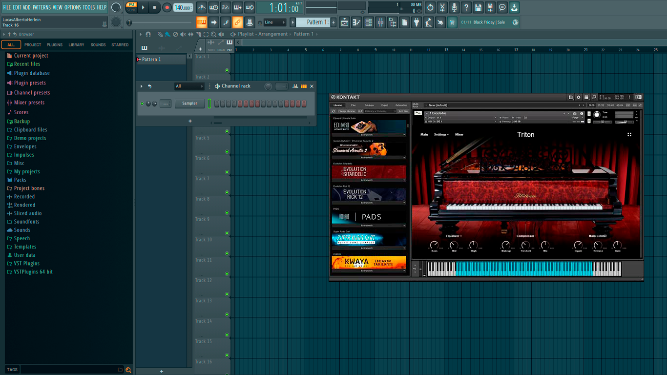This screenshot has height=375, width=667.
Task: Expand the Equalizer dropdown in Triton
Action: point(454,236)
